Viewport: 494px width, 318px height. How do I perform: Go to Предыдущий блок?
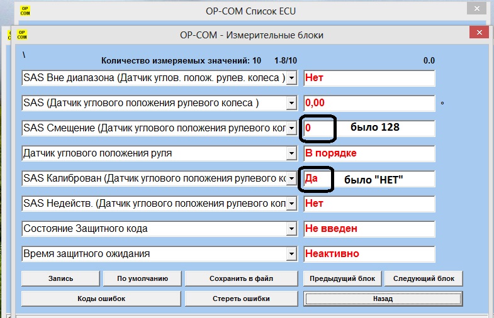pos(342,278)
